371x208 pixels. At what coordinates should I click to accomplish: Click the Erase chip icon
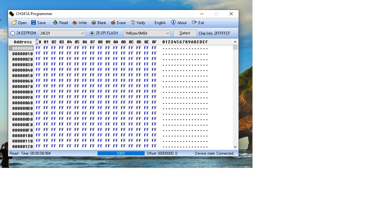[113, 23]
